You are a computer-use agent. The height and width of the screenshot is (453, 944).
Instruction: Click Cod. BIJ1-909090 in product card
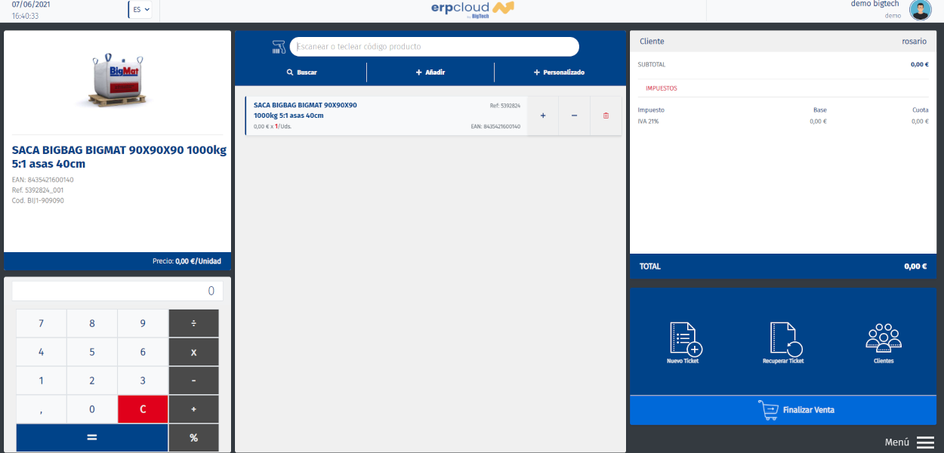coord(38,201)
